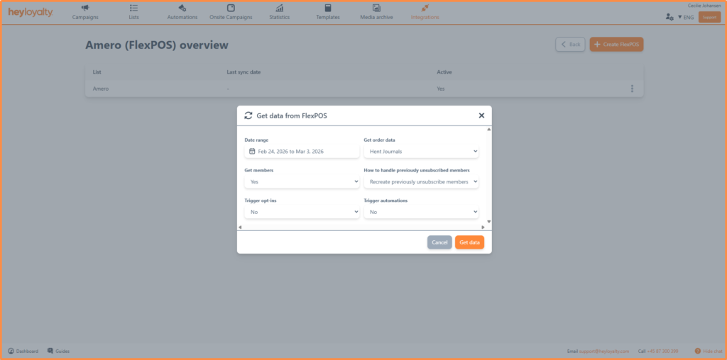Click the calendar icon in Date range

[251, 152]
